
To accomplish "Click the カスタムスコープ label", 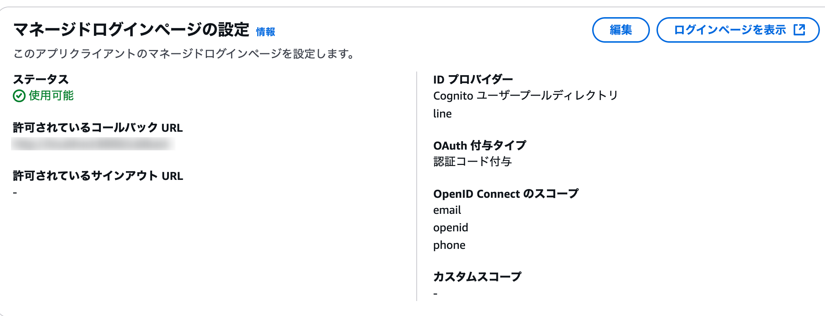I will [477, 277].
